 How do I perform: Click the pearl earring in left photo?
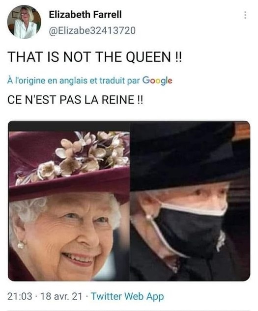click(x=21, y=245)
